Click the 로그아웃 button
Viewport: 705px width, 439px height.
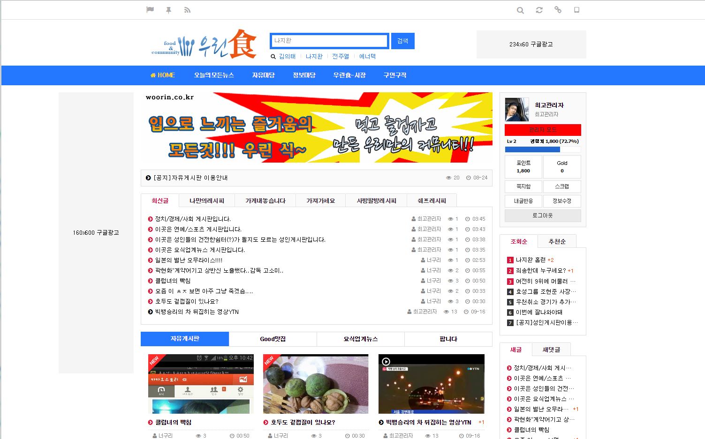(x=543, y=216)
